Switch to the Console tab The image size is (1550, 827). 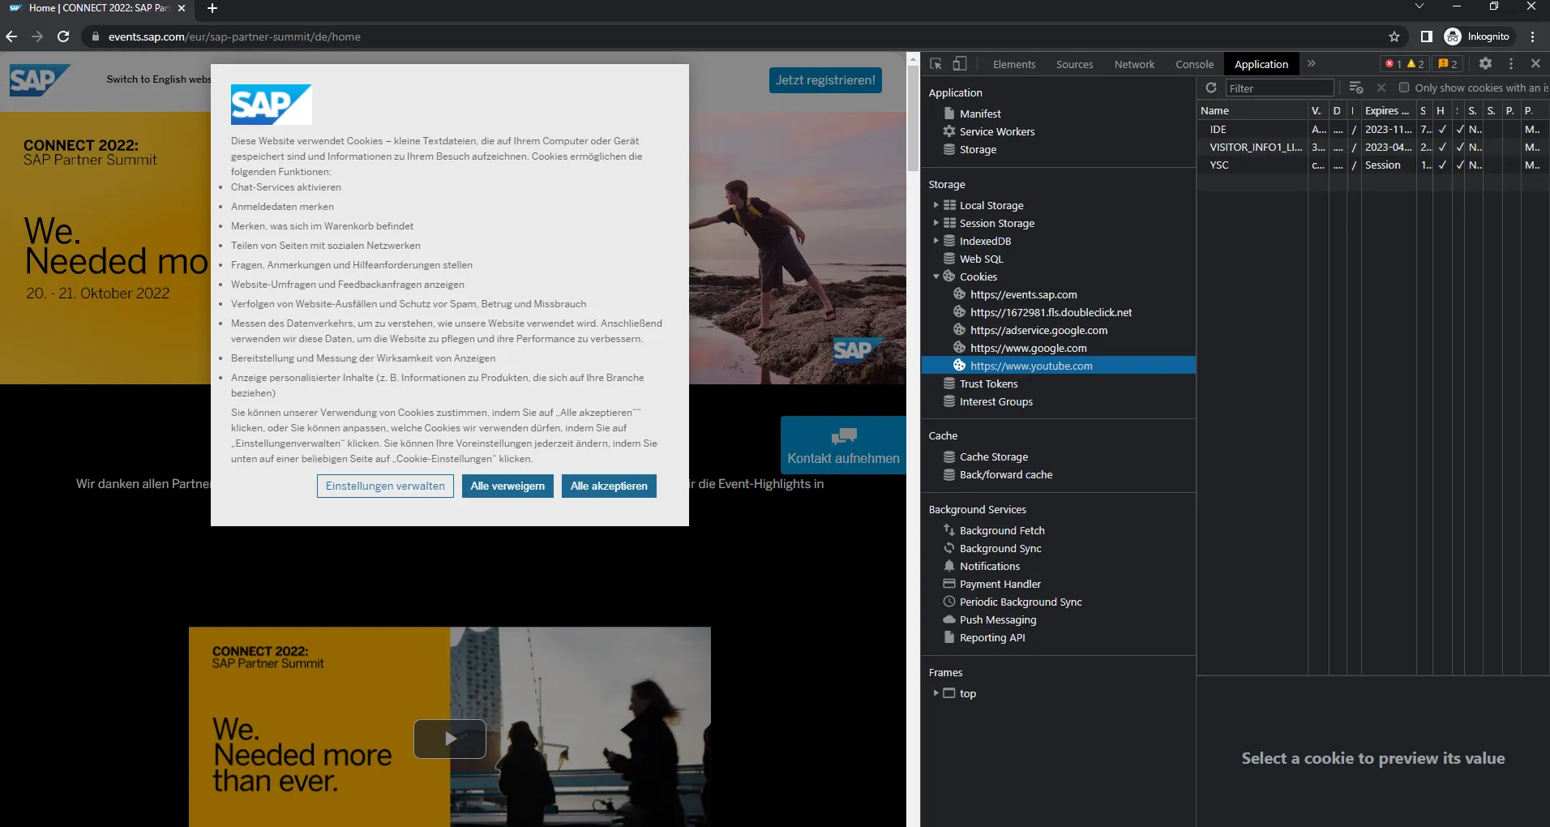[1194, 64]
